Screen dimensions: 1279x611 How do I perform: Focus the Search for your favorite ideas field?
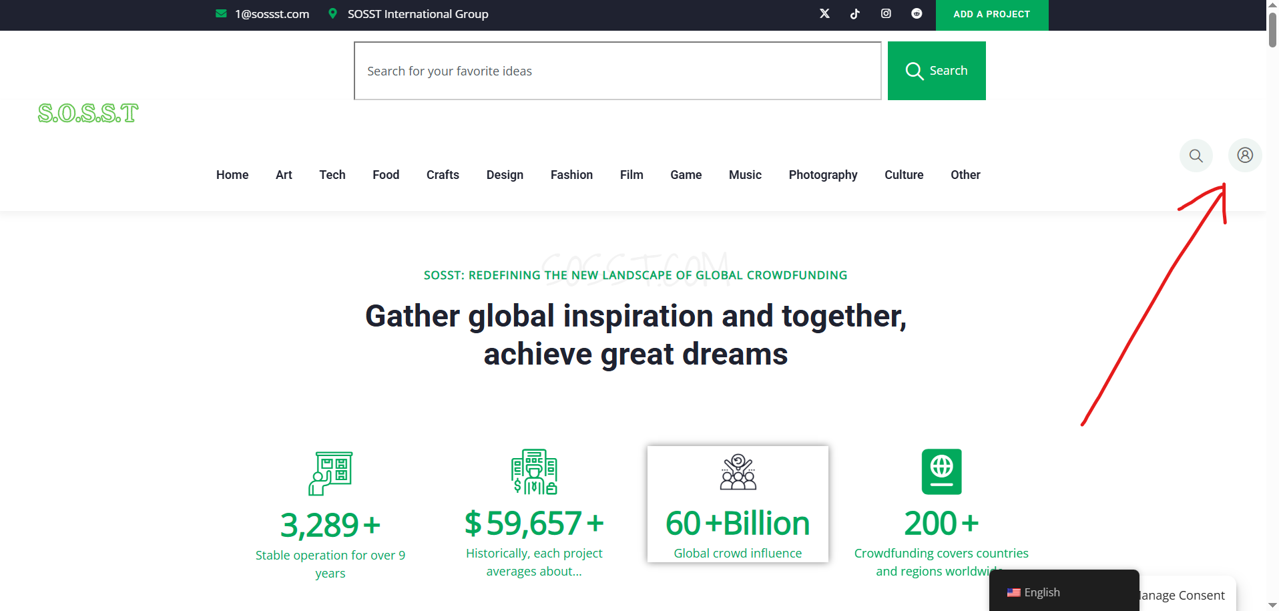tap(617, 71)
